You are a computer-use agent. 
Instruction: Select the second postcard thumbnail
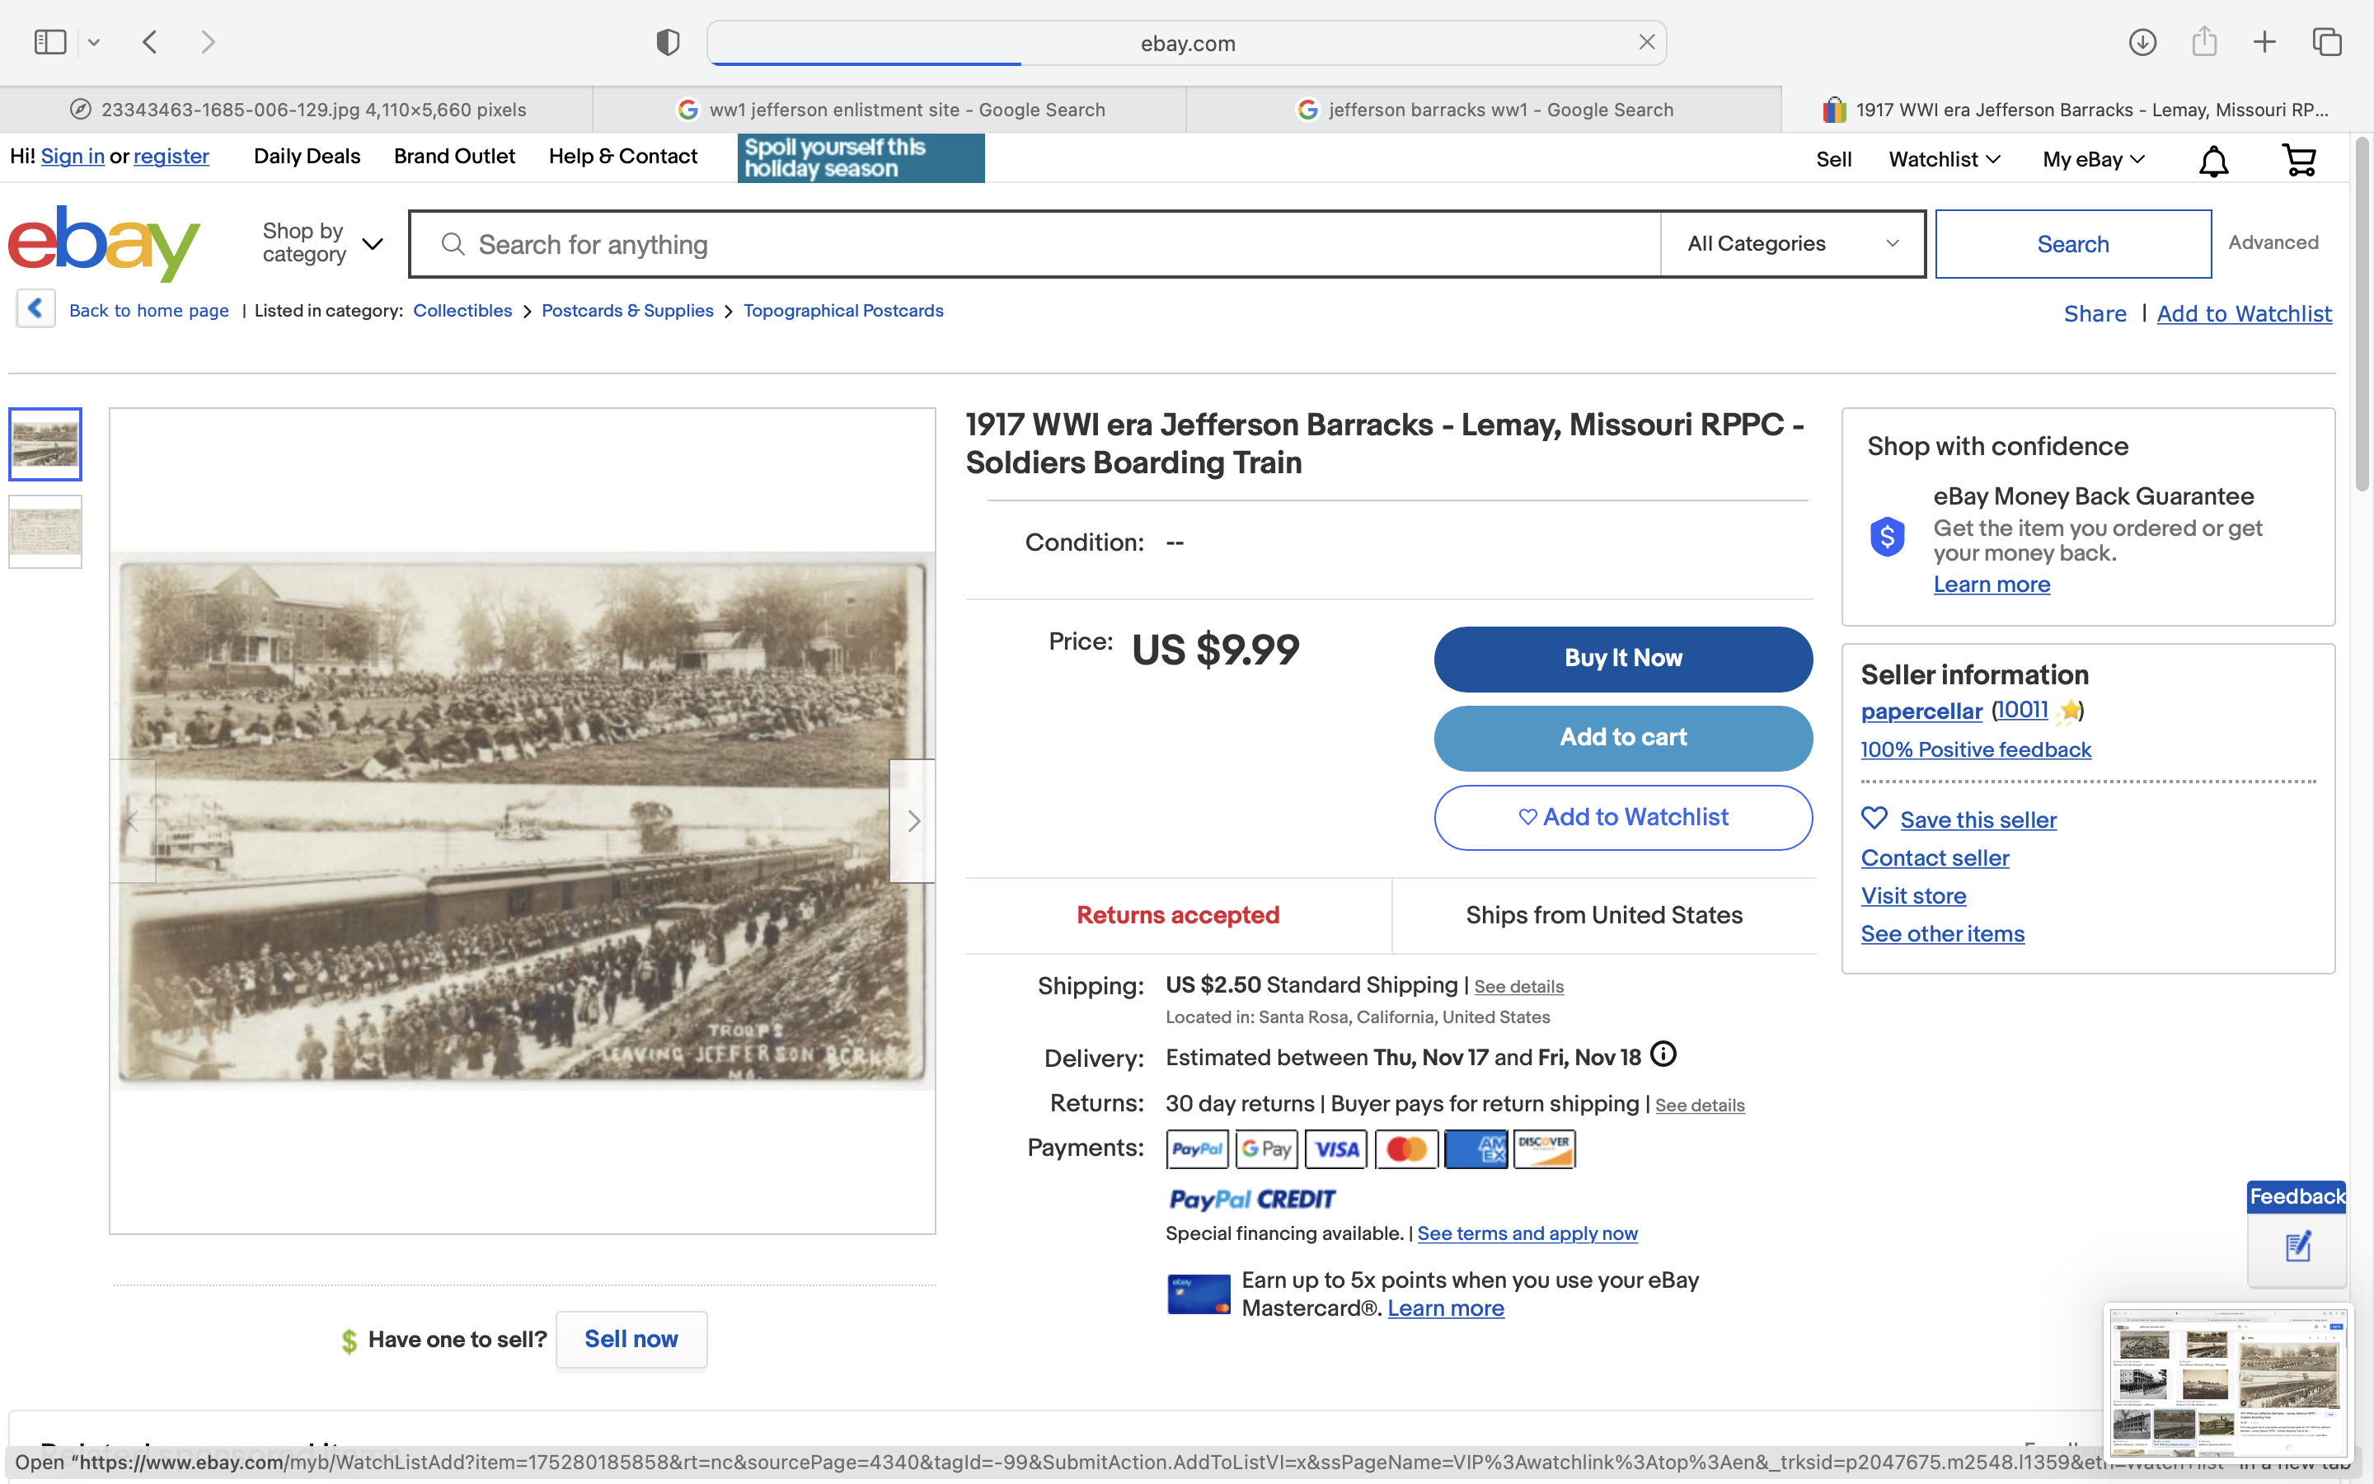click(45, 532)
